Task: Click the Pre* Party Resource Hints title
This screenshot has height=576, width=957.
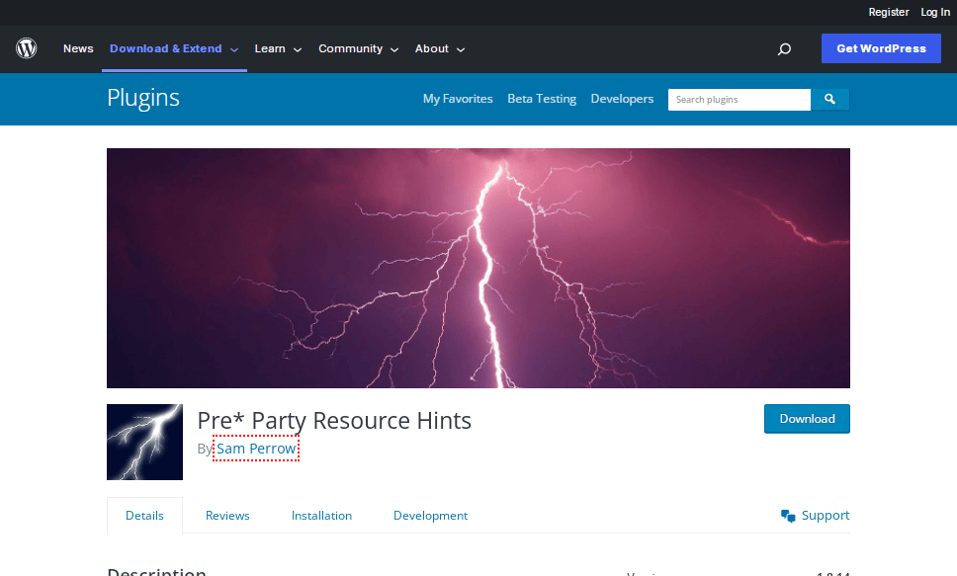Action: tap(334, 421)
